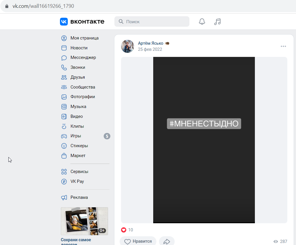Open the #МНЕНЕСТЫДНО post image
The image size is (296, 245).
204,140
